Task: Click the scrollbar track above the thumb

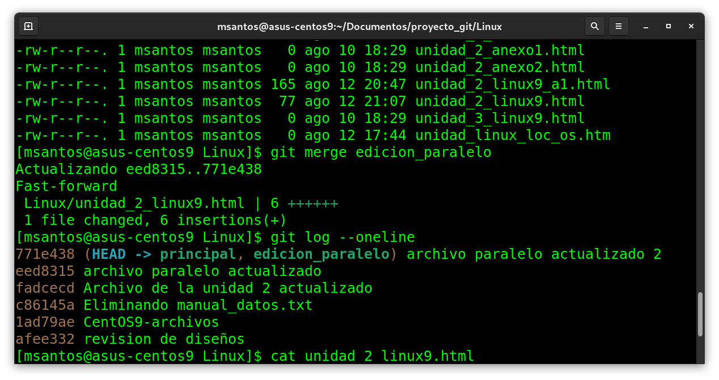Action: point(700,170)
